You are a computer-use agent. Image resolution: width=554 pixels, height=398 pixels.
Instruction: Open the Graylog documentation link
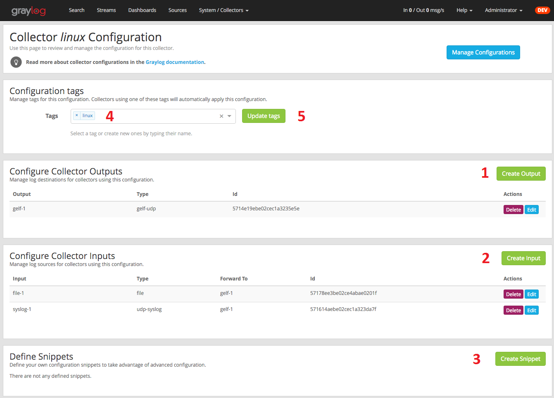[175, 62]
